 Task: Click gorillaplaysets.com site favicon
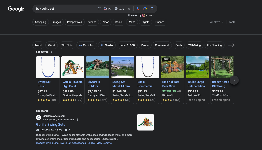[39, 118]
